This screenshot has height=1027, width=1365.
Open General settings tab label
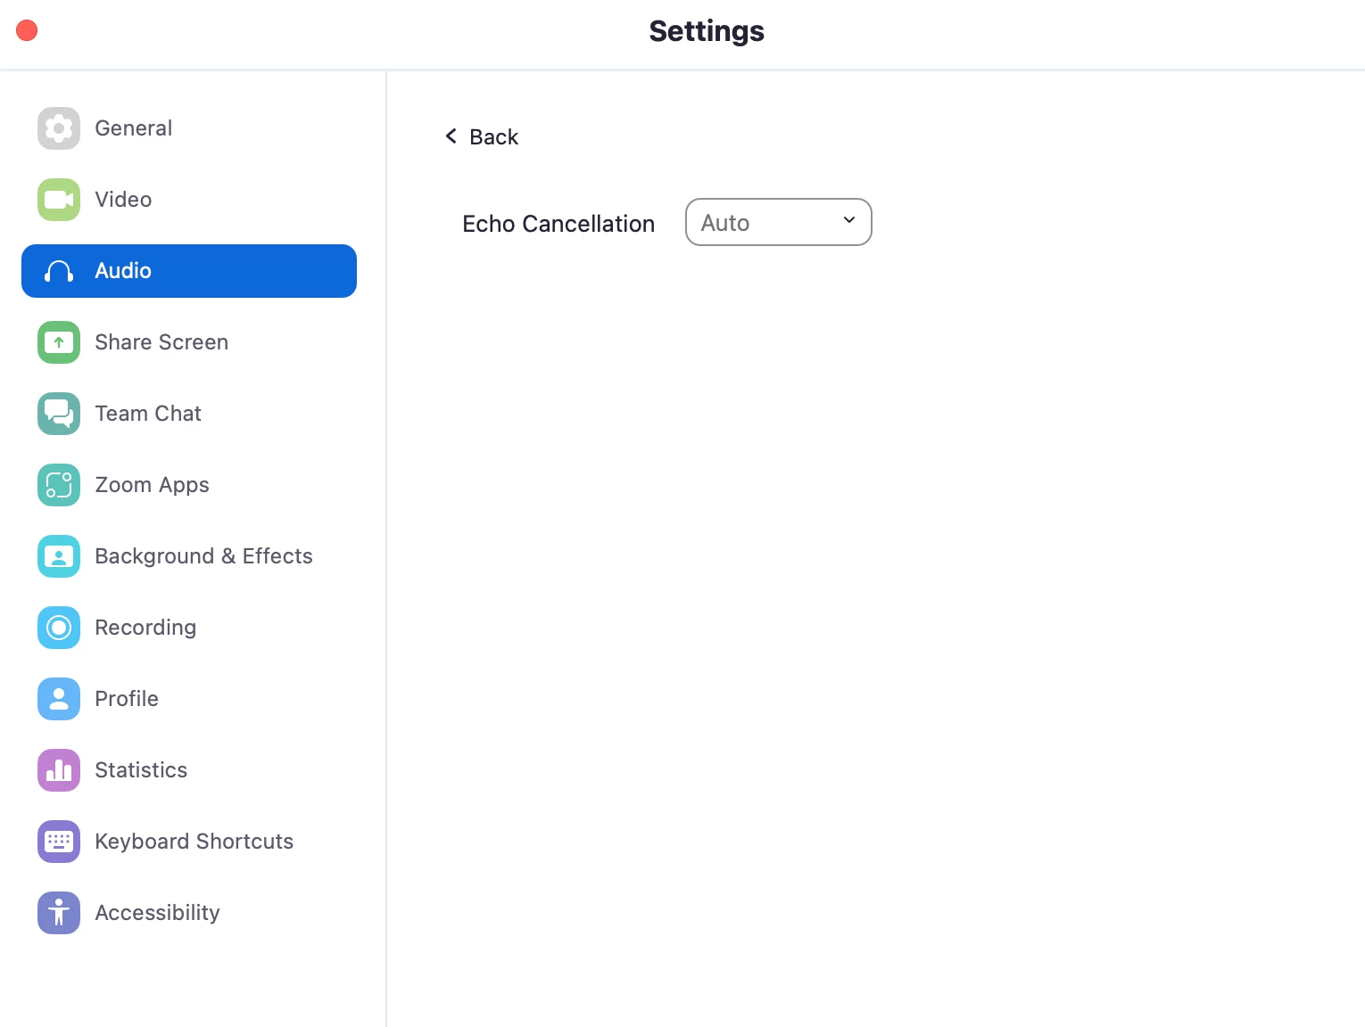[x=134, y=128]
